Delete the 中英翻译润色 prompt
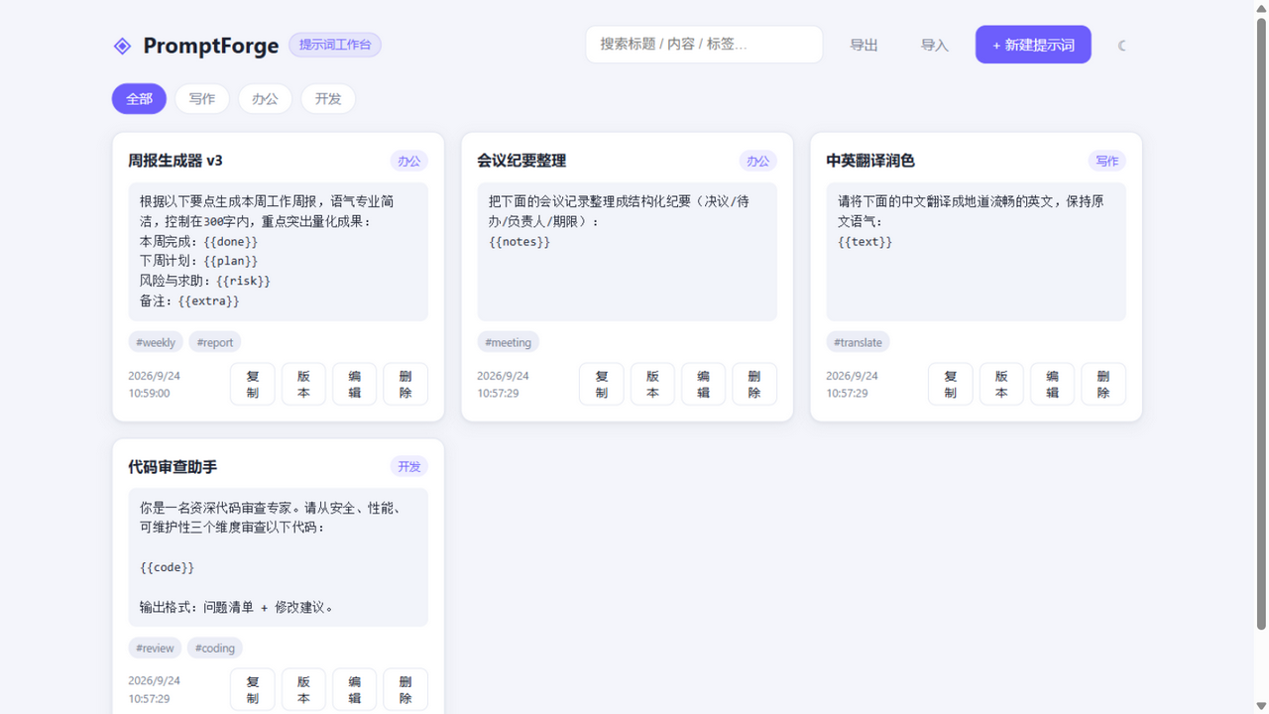This screenshot has height=714, width=1269. (1103, 384)
